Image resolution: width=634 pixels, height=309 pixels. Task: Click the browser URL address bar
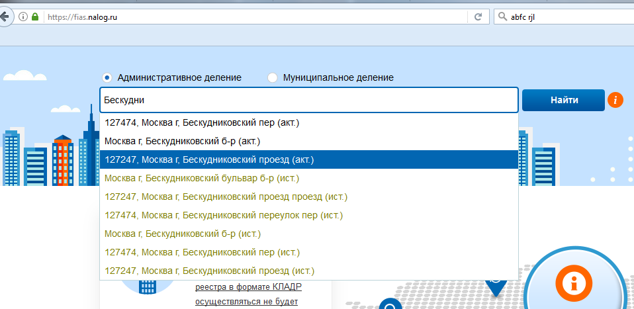coord(251,17)
